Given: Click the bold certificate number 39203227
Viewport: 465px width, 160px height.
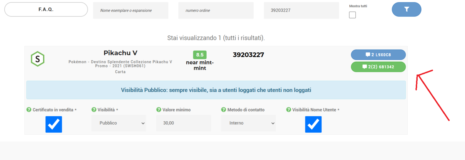Looking at the screenshot, I should (248, 55).
